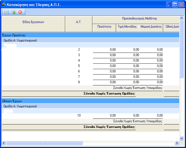Click the vertical scrollbar up arrow
Viewport: 186px width, 148px height.
point(181,18)
